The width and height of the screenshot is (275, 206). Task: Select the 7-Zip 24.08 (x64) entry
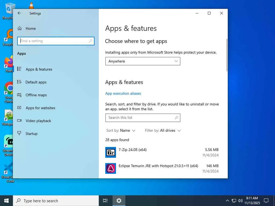162,152
